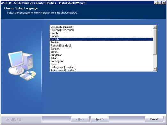Select Chinese (Simplified) from the language list

pos(101,27)
